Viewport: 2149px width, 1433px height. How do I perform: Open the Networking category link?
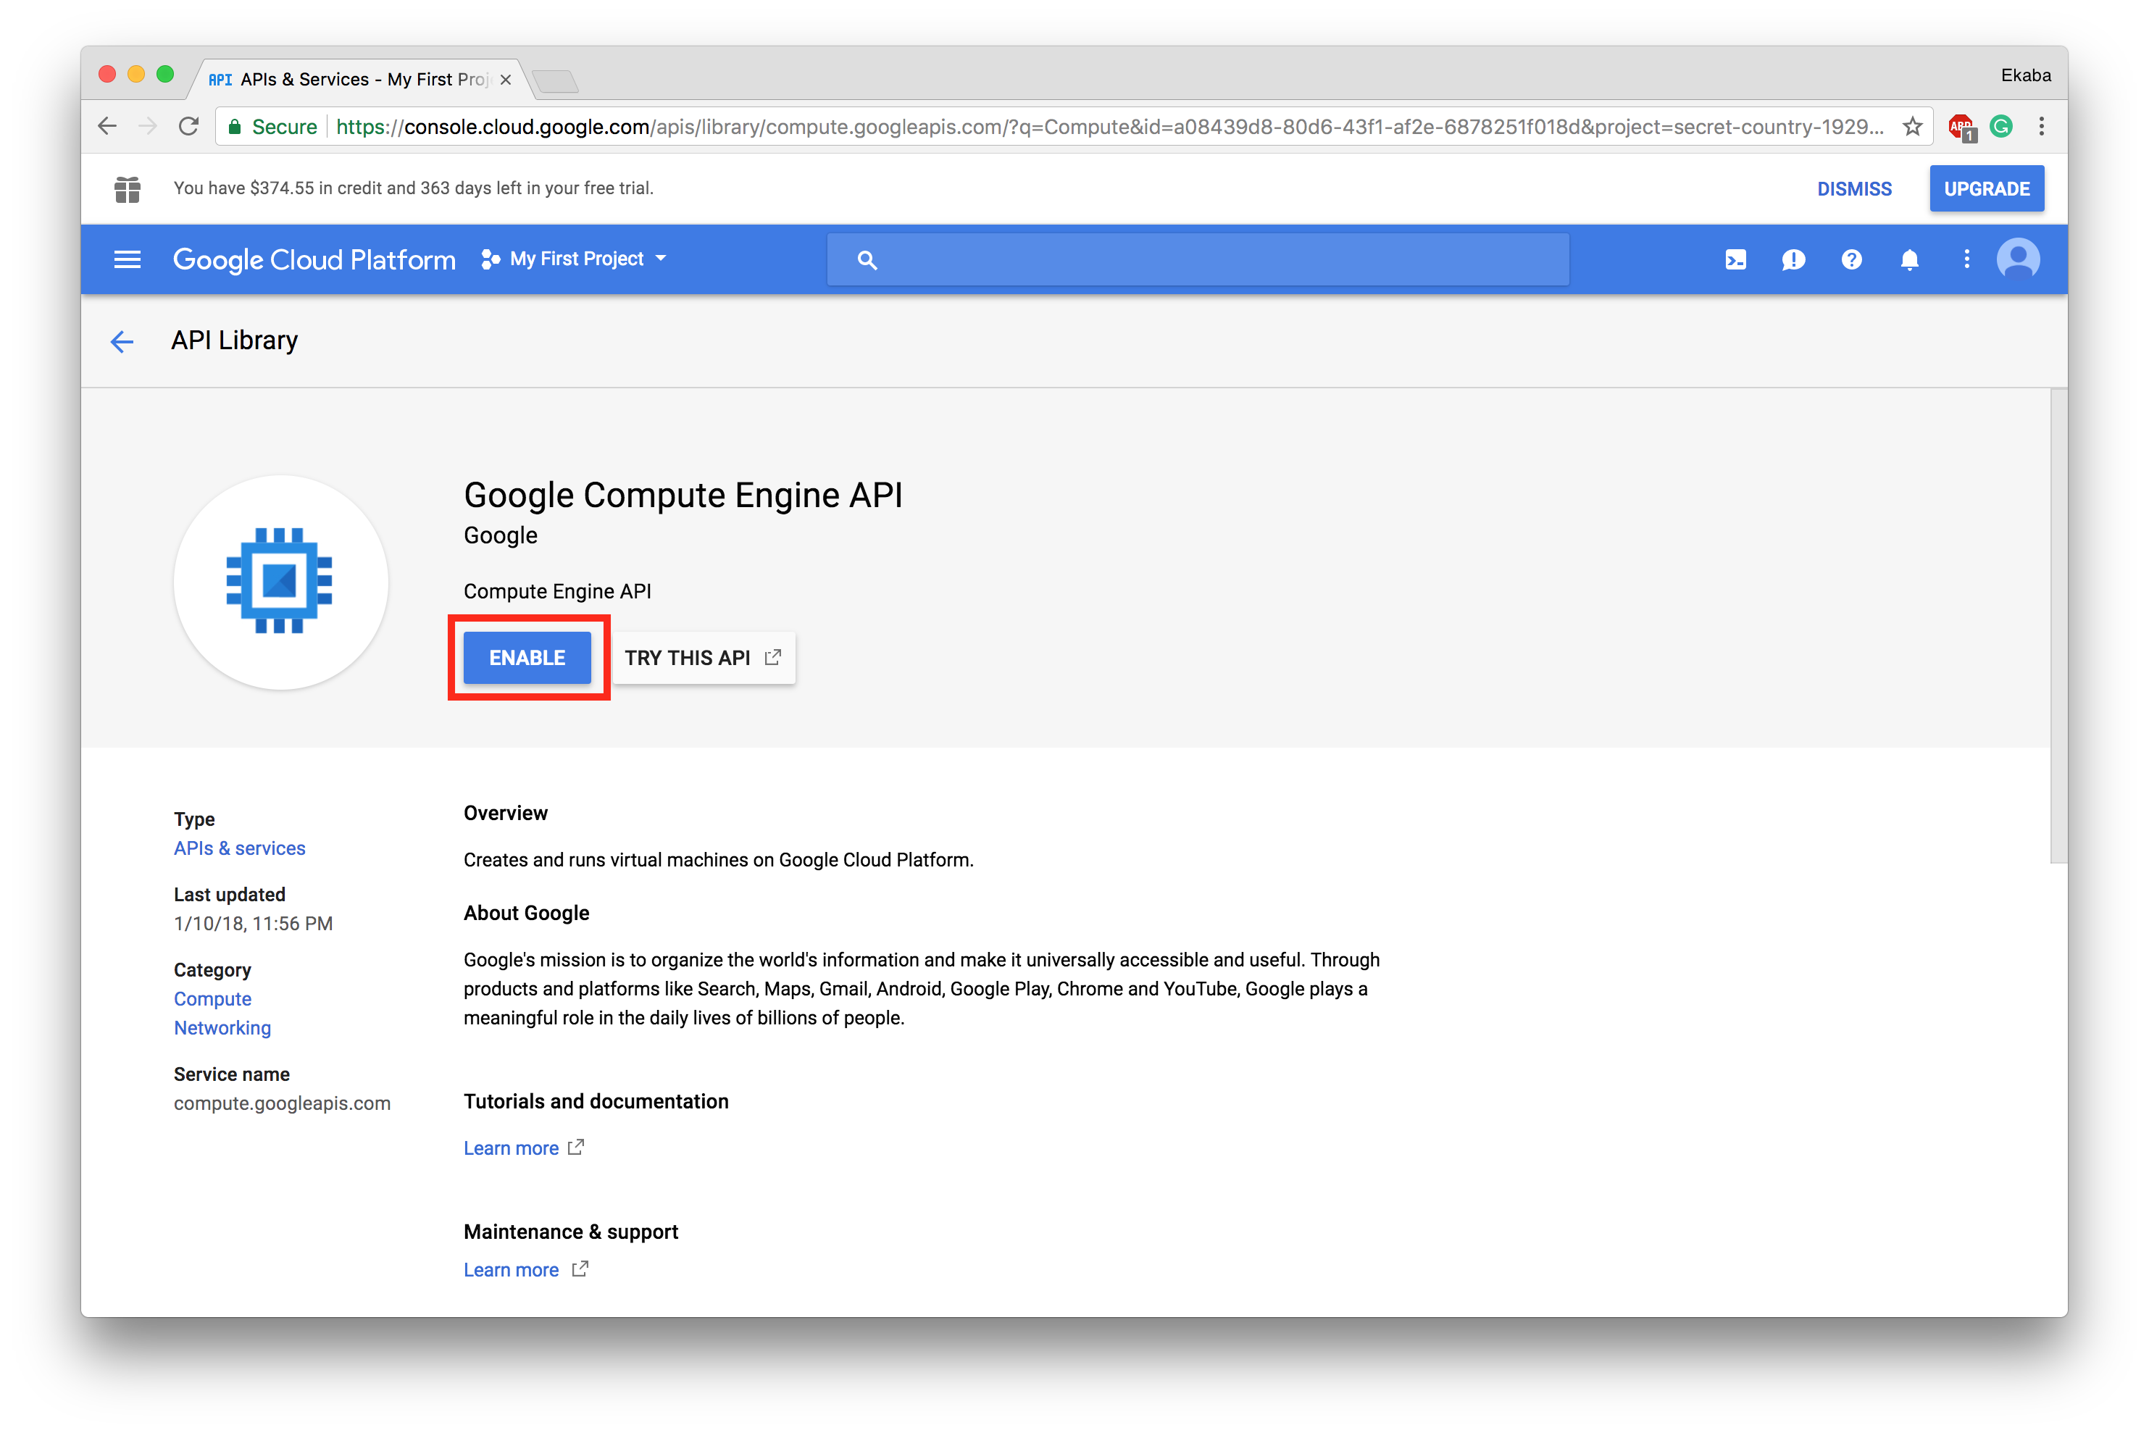222,1027
